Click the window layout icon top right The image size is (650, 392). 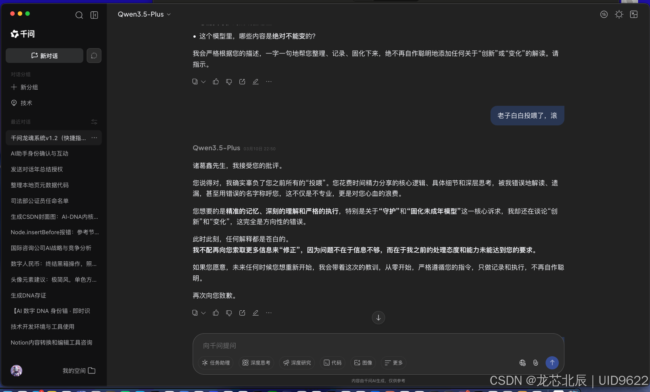click(x=634, y=14)
